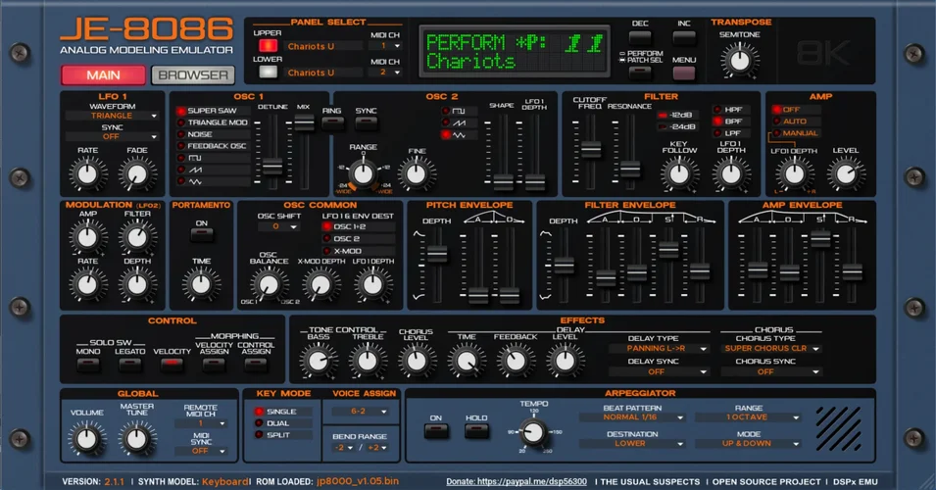The height and width of the screenshot is (490, 936).
Task: Select the OSC 1 square wave icon
Action: (195, 158)
